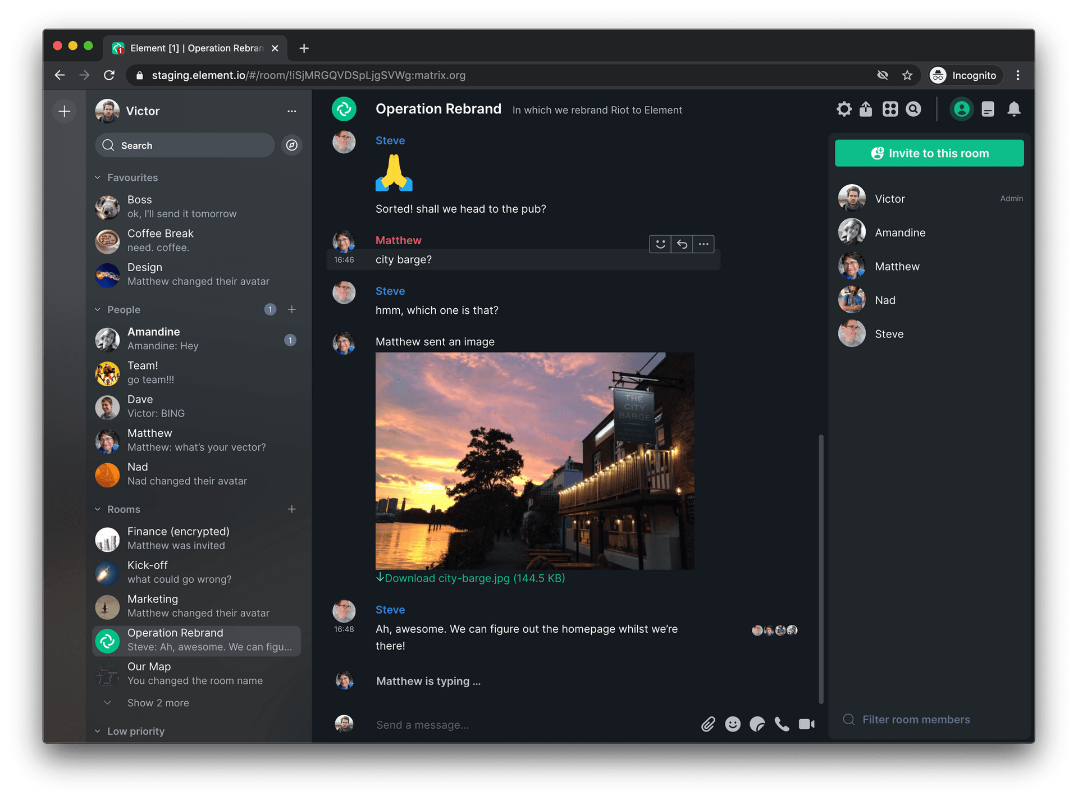Start new chat plus in People section
Image resolution: width=1078 pixels, height=800 pixels.
point(291,309)
